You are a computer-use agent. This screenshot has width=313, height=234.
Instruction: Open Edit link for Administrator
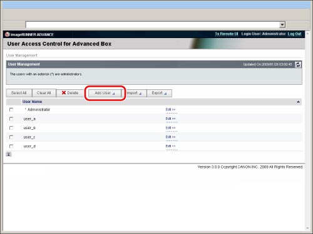click(170, 109)
